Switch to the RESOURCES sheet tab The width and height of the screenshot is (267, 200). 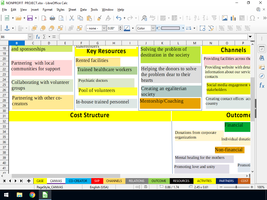[181, 181]
